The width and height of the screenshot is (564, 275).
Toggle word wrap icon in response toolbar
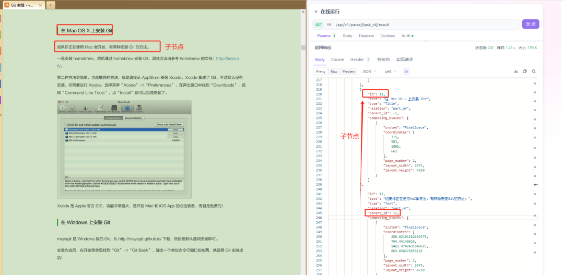click(x=406, y=71)
